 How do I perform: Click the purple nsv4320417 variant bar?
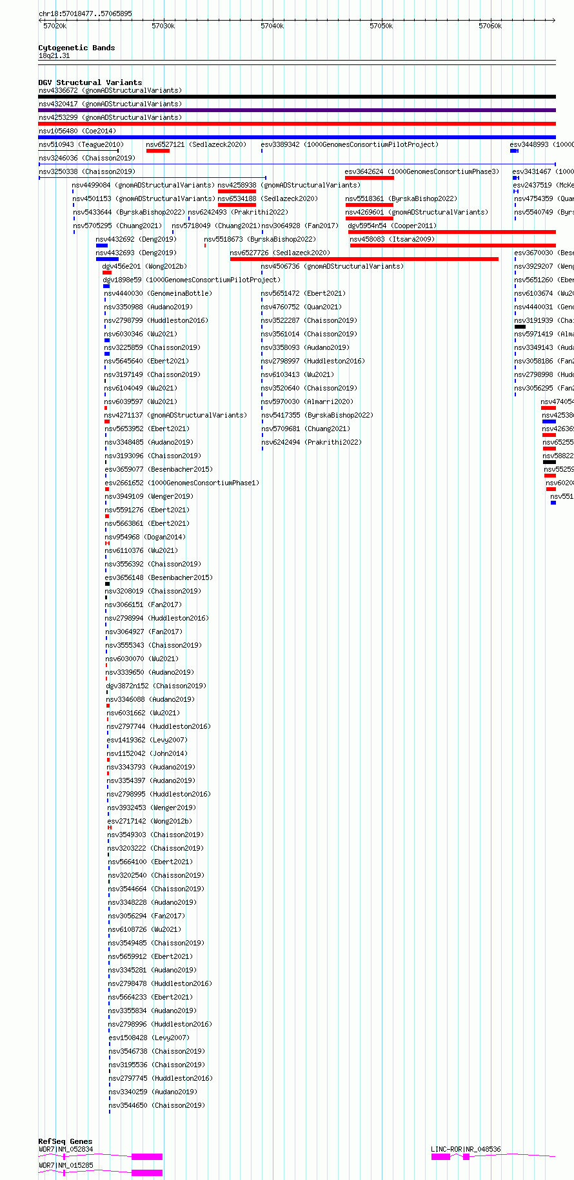297,110
